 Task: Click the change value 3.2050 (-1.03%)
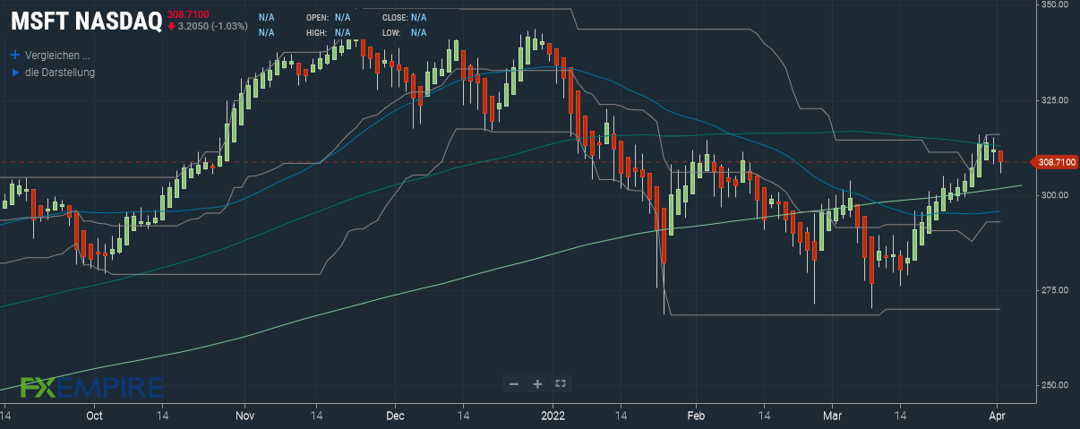[x=212, y=26]
